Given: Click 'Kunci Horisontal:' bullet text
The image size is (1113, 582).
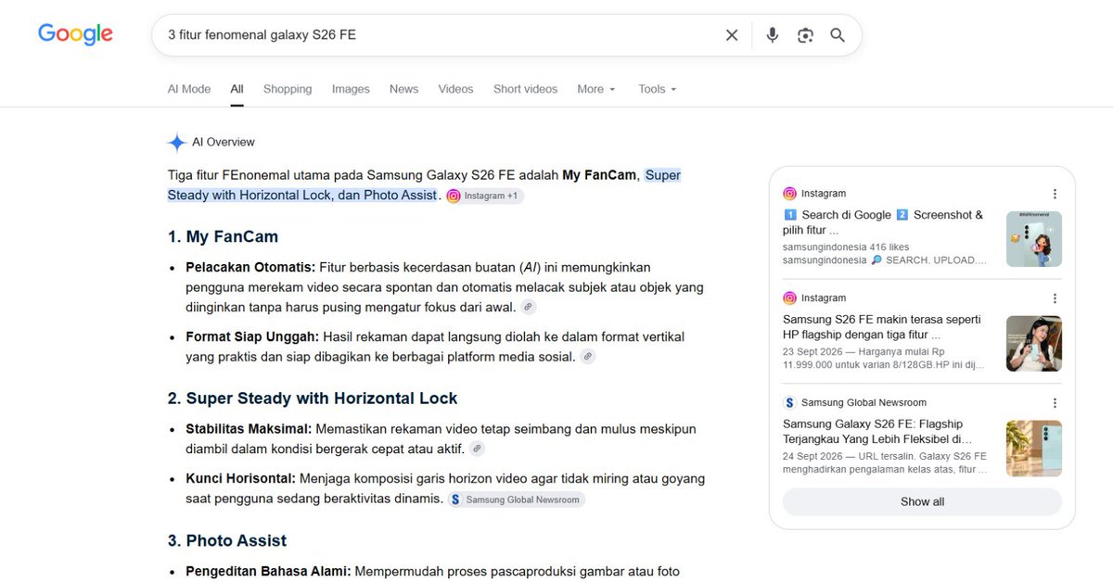Looking at the screenshot, I should point(241,479).
